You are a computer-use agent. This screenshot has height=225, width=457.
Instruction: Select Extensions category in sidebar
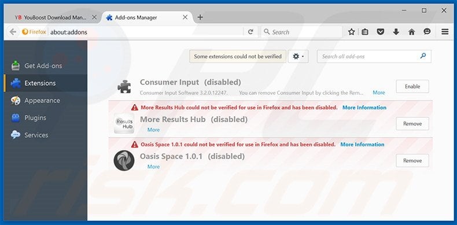pyautogui.click(x=46, y=83)
